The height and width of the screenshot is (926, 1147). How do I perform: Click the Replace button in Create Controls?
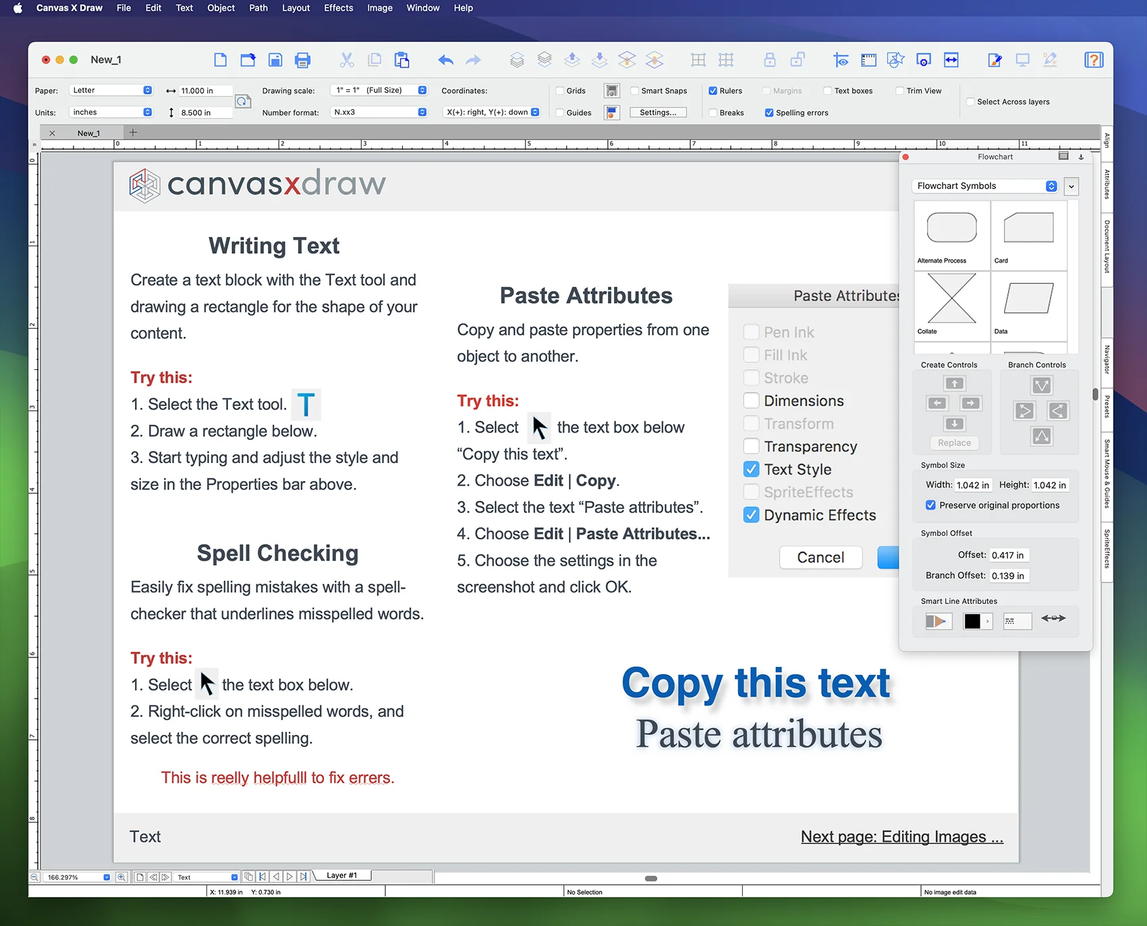coord(954,443)
